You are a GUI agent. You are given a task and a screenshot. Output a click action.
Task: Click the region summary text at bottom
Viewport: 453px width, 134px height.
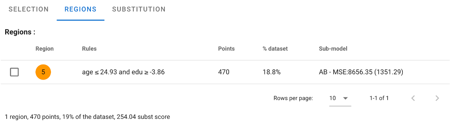click(x=88, y=117)
